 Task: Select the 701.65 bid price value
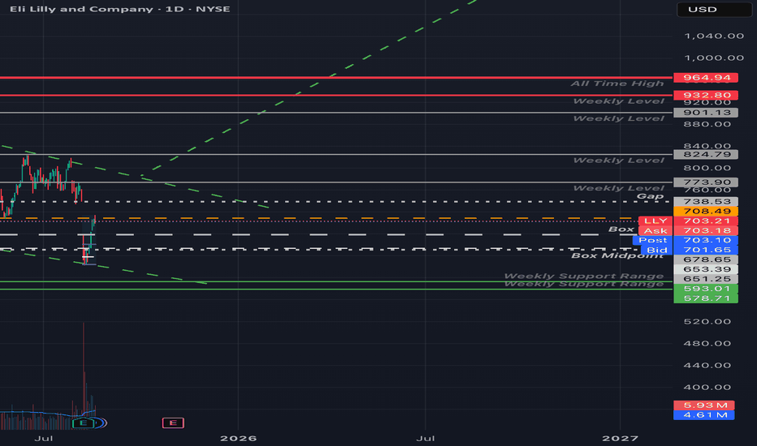(706, 250)
